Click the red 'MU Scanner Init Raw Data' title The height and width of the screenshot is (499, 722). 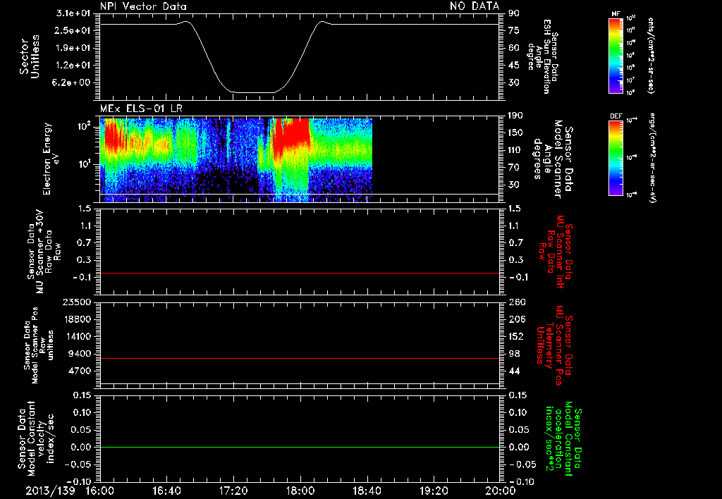tap(556, 252)
